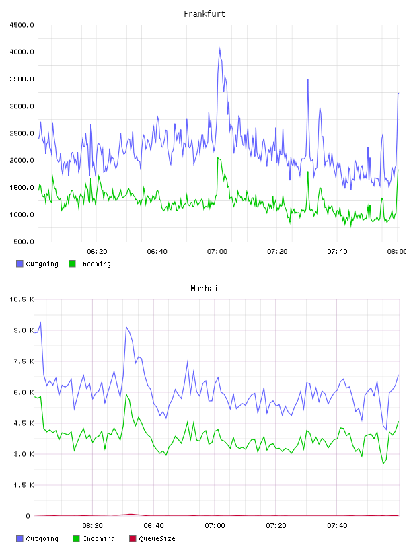409x549 pixels.
Task: Click the 3000.0 y-axis label on Frankfurt chart
Action: click(x=22, y=106)
